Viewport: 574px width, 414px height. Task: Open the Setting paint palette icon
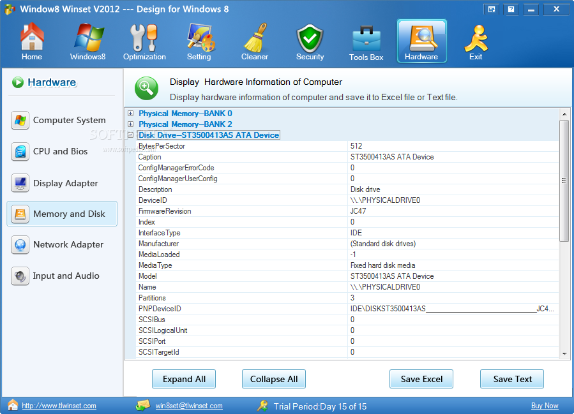tap(201, 37)
